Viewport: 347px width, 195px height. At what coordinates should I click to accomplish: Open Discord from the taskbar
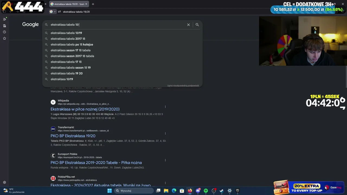(x=198, y=191)
